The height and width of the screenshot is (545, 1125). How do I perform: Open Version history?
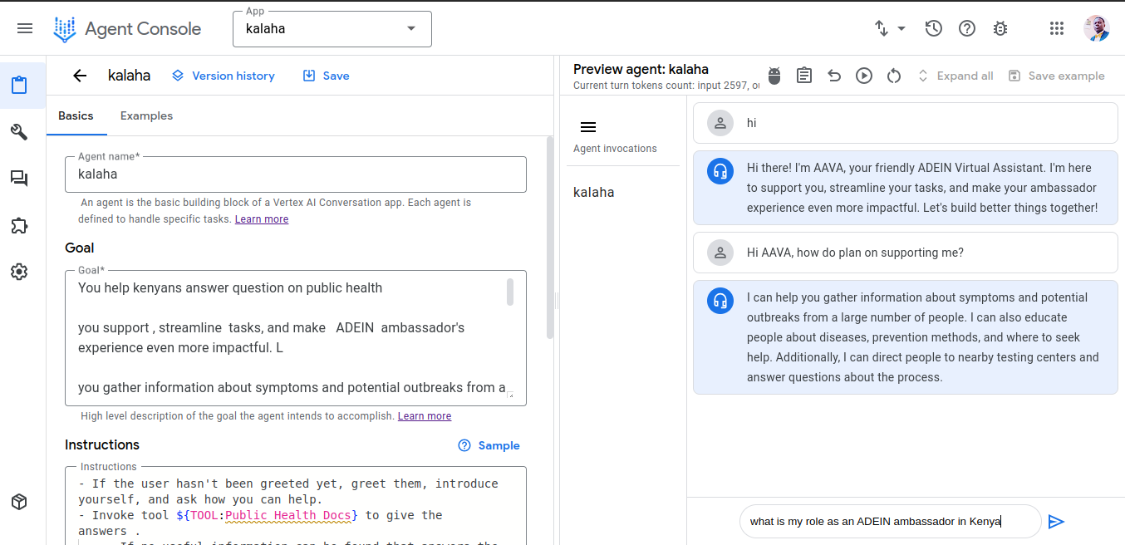coord(224,76)
